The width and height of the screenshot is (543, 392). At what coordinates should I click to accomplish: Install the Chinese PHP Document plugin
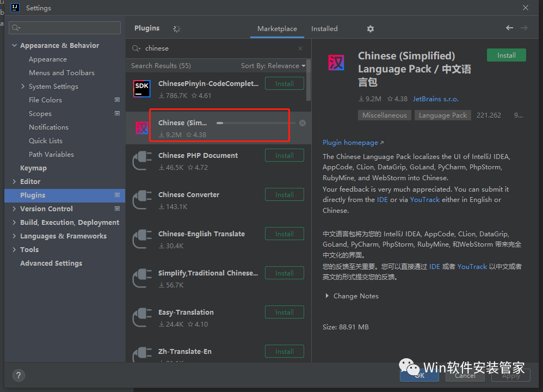(x=284, y=156)
